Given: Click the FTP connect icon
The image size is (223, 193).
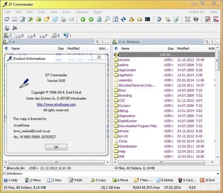Looking at the screenshot, I should (x=207, y=19).
